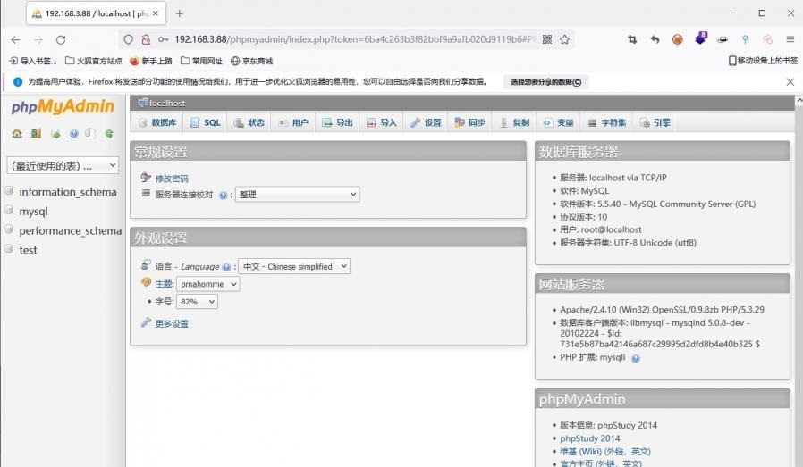Open the 京东商城 bookmark
This screenshot has height=467, width=803.
coord(251,61)
